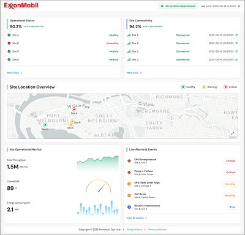Click Critical badge for Pump x Failure
This screenshot has height=235, width=245.
[x=231, y=173]
